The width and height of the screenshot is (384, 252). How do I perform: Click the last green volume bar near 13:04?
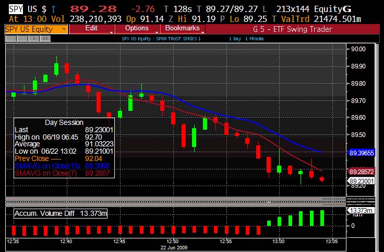point(322,218)
